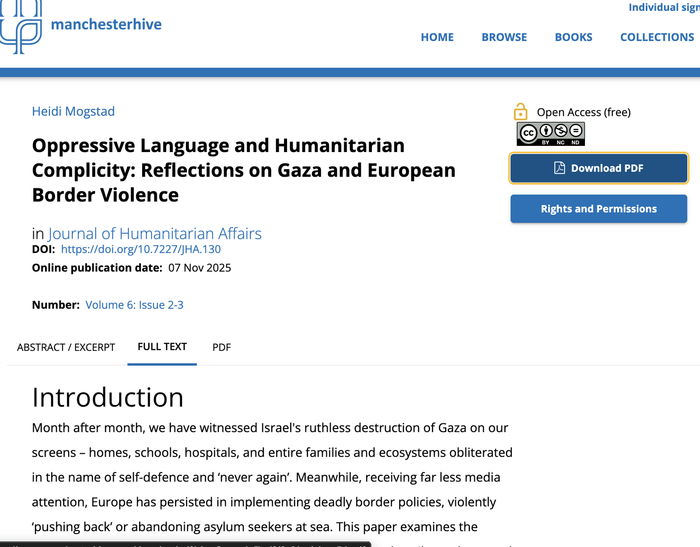Click the PDF document icon on Download button
This screenshot has height=547, width=700.
(560, 168)
